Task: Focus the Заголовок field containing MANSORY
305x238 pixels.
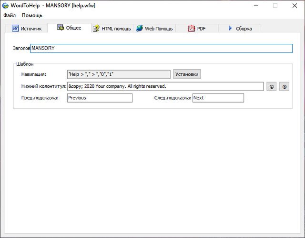Action: coord(161,48)
